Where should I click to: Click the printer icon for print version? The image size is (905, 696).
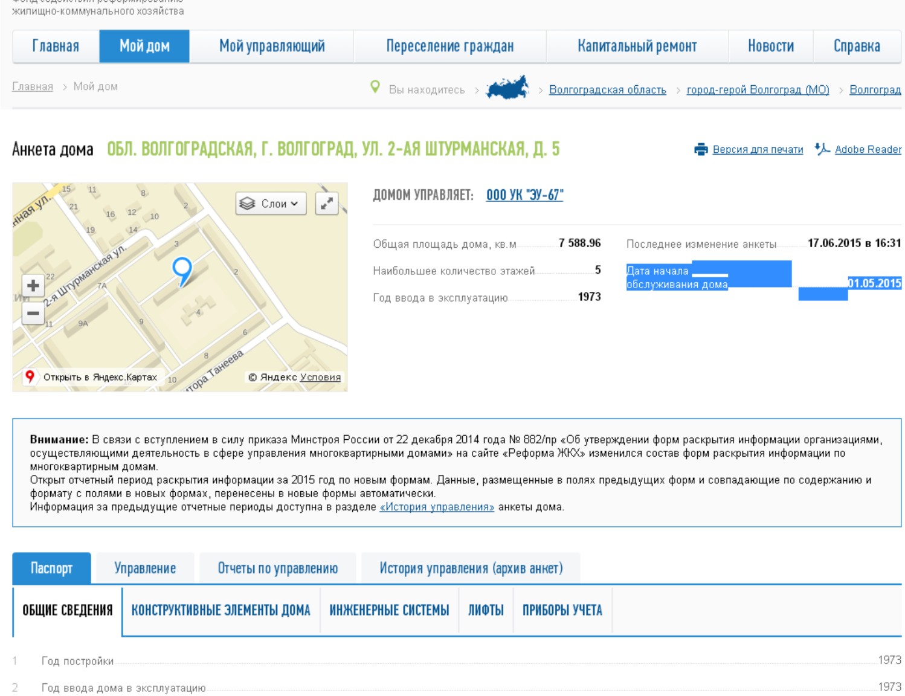701,149
